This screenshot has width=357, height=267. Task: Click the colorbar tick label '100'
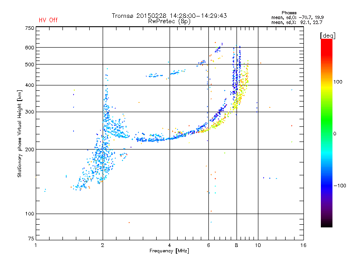(338, 82)
